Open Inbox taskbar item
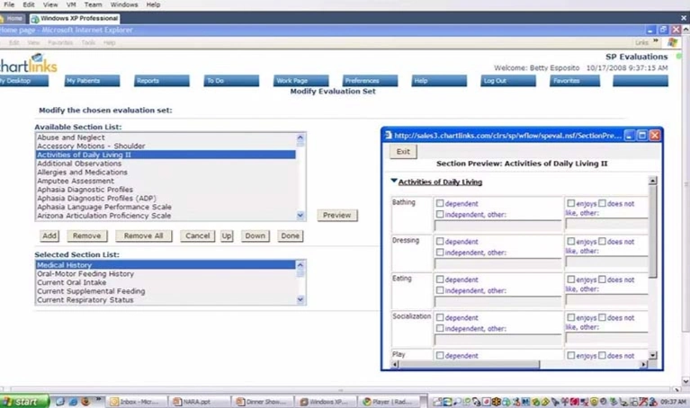The image size is (690, 408). pos(138,402)
